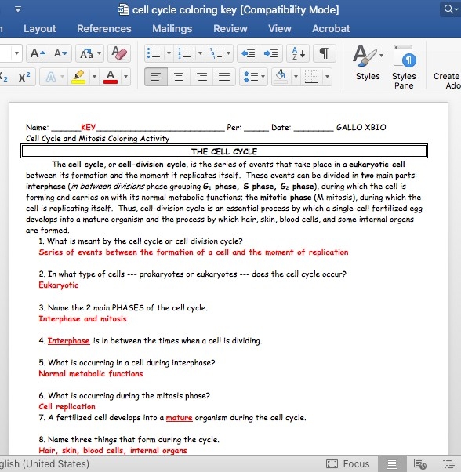This screenshot has height=472, width=461.
Task: Click answer Normal metabolic functions
Action: (91, 373)
